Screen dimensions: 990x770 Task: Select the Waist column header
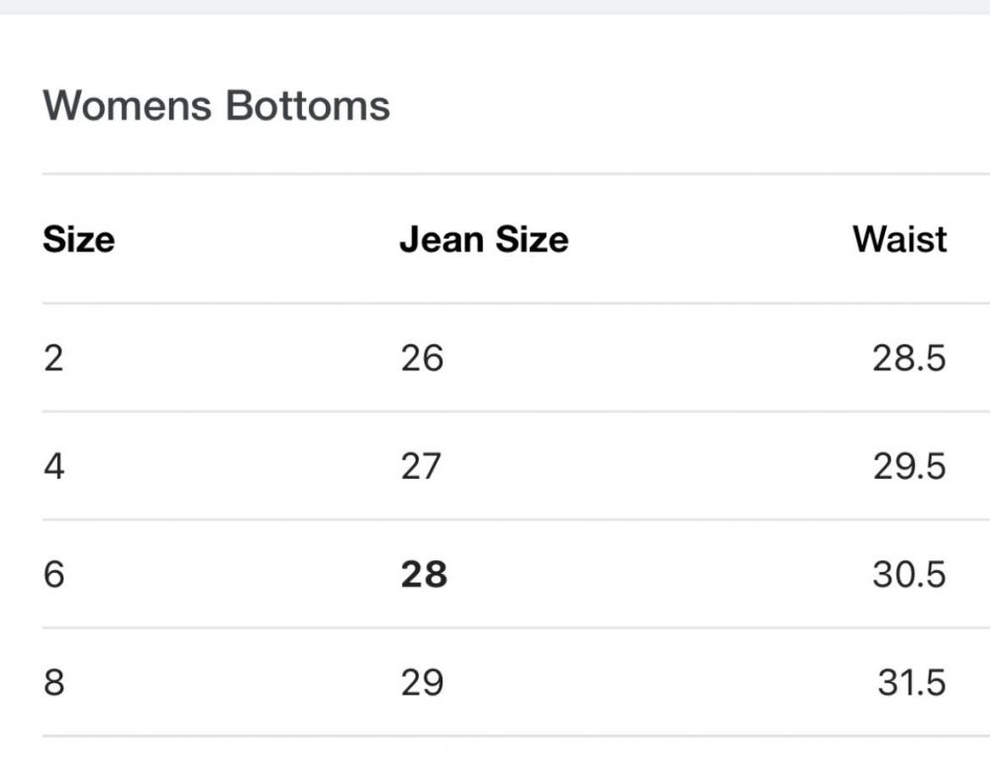(x=900, y=240)
